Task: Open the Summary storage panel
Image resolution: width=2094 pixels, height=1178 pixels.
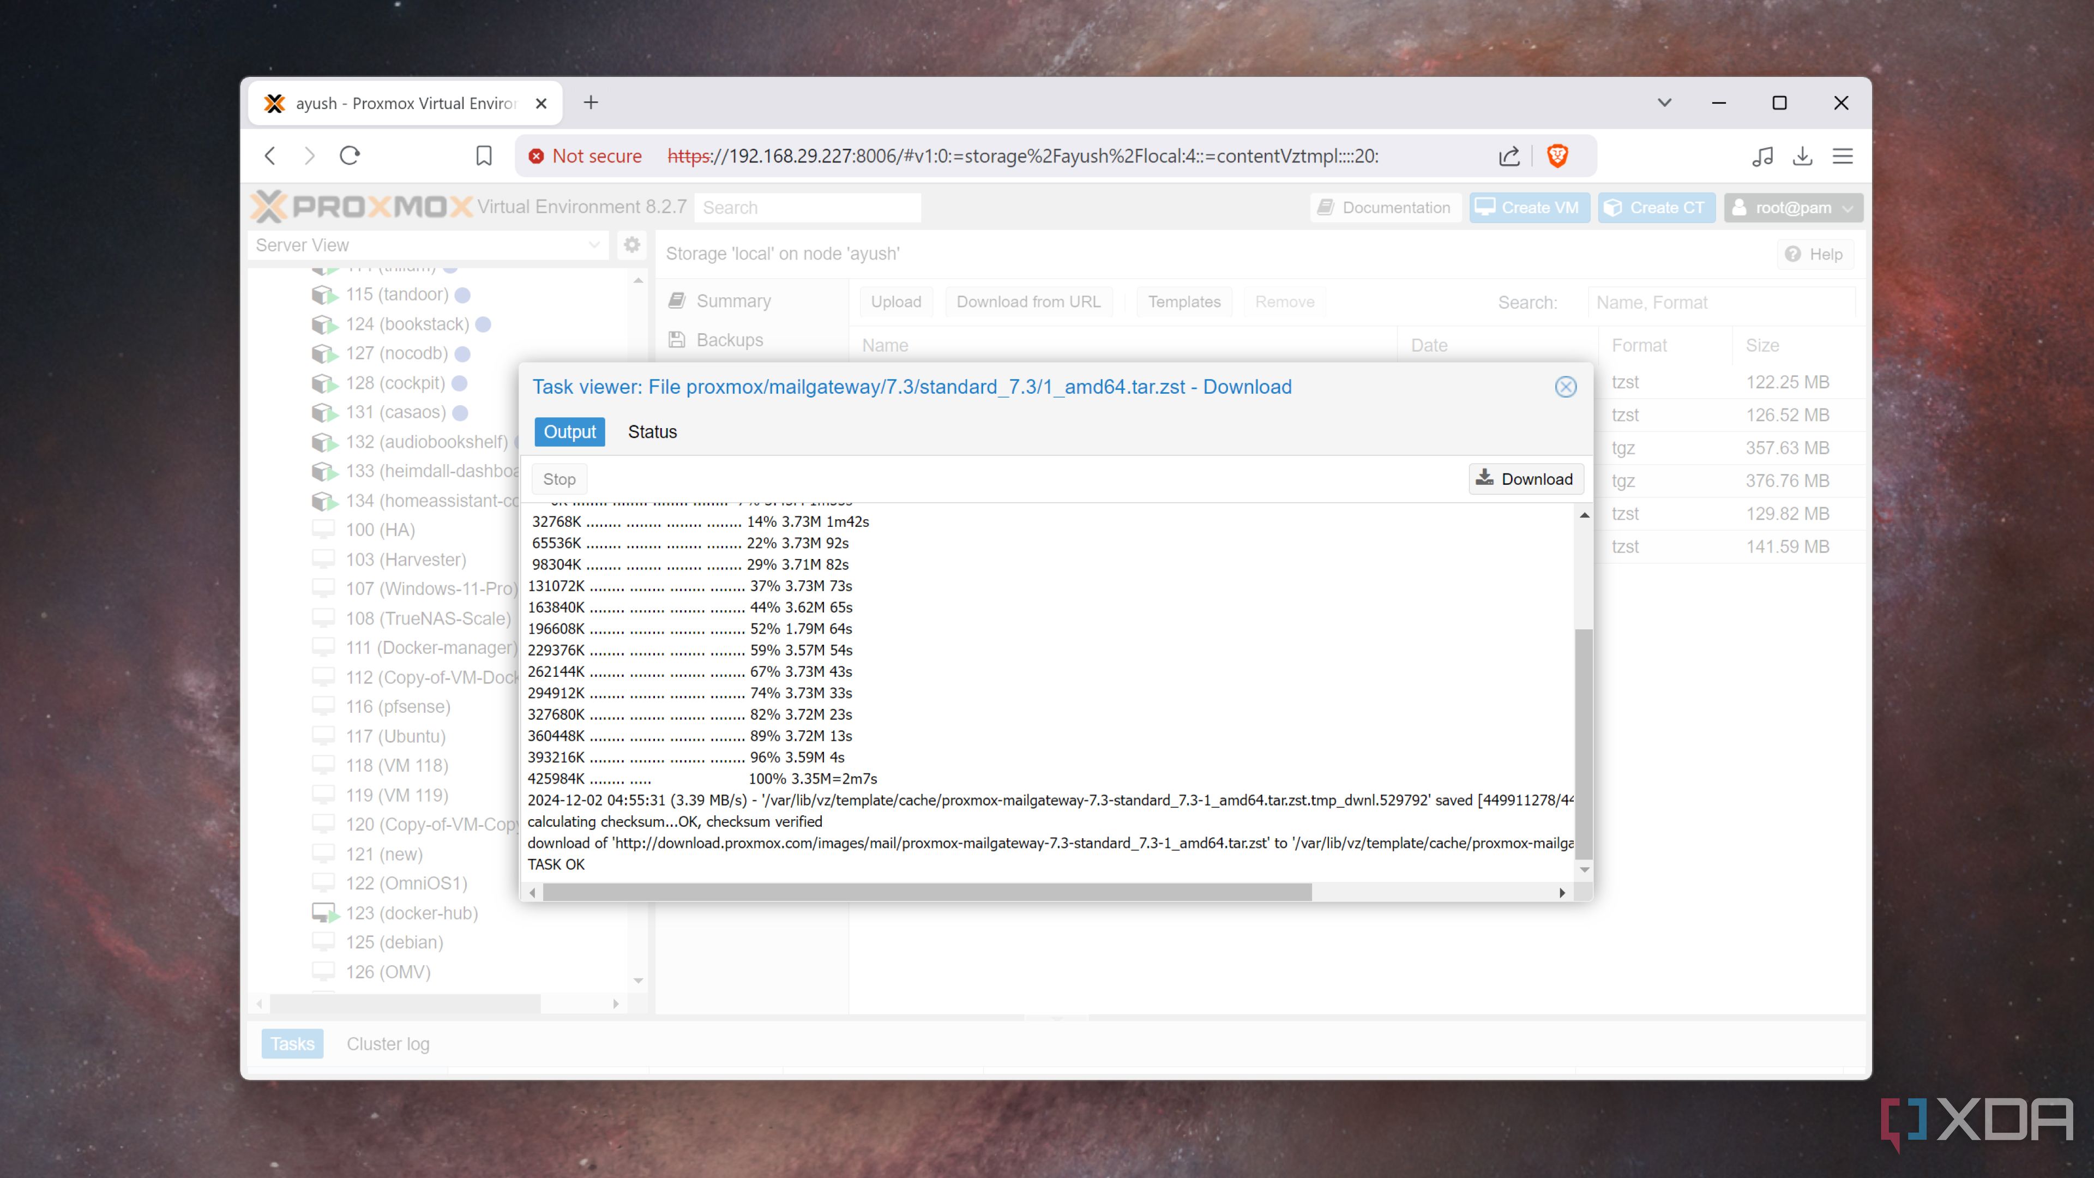Action: [x=733, y=301]
